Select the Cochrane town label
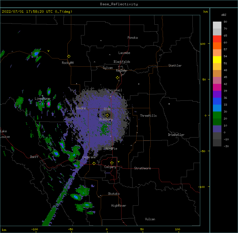Image resolution: width=238 pixels, height=233 pixels. click(x=89, y=157)
